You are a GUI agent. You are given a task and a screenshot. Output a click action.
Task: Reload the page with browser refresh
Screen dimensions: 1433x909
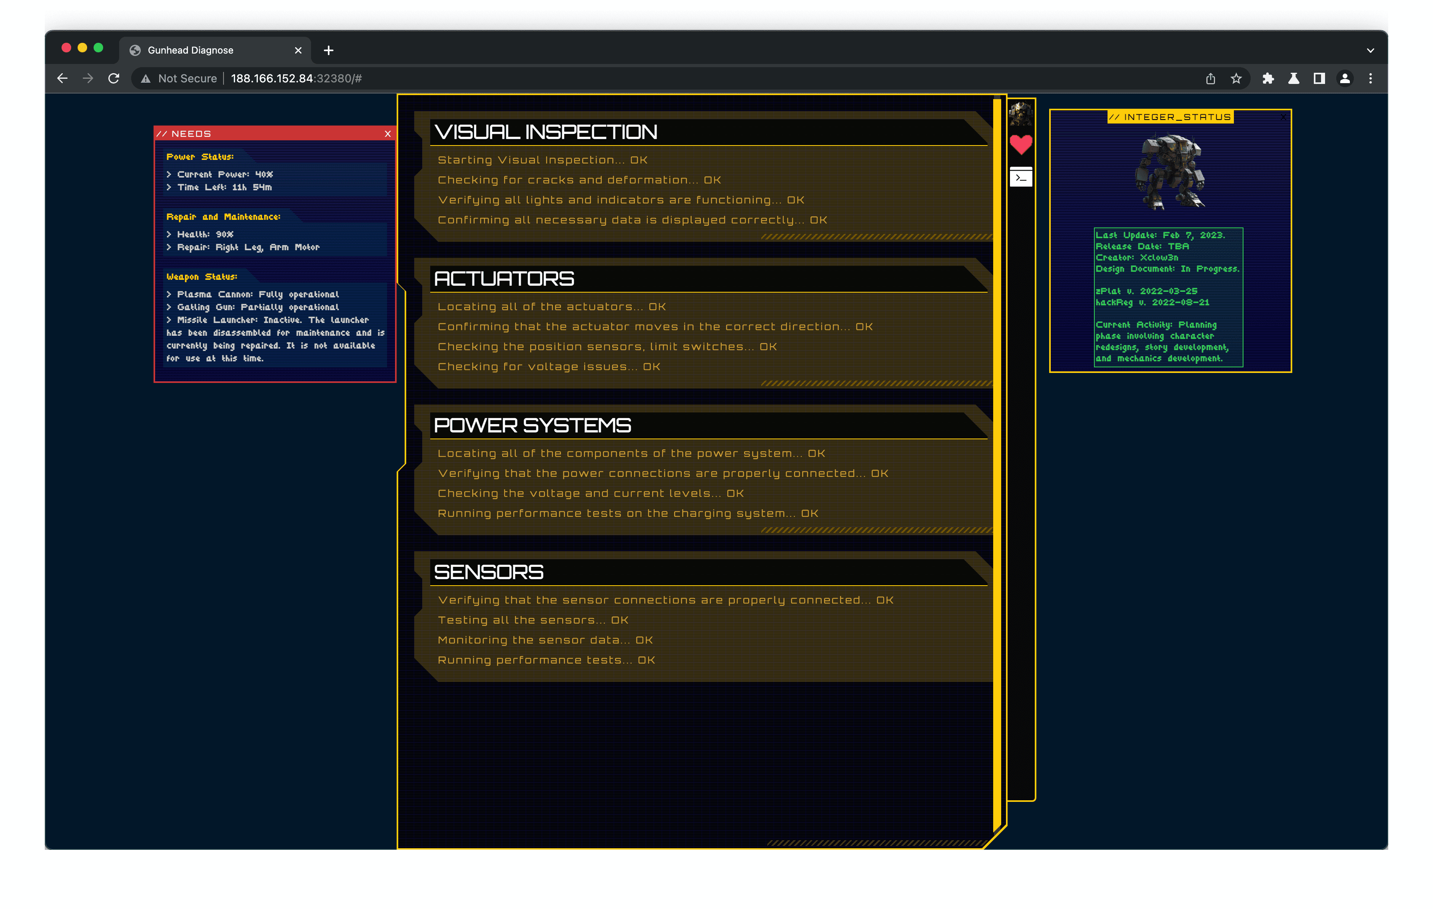coord(114,78)
